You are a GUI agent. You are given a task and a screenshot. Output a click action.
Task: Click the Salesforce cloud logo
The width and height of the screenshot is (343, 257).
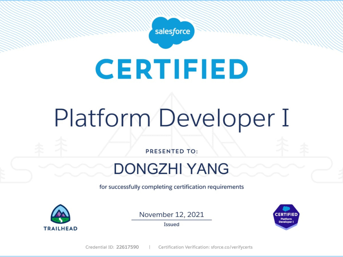coord(171,33)
